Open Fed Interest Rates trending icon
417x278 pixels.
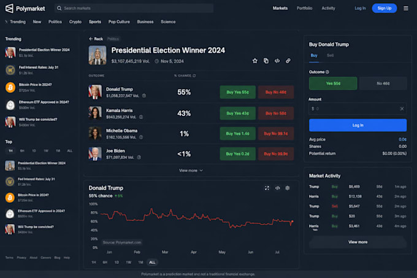[x=10, y=70]
